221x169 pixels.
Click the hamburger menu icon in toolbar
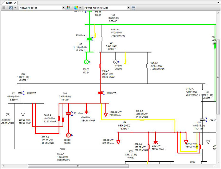tap(4, 8)
